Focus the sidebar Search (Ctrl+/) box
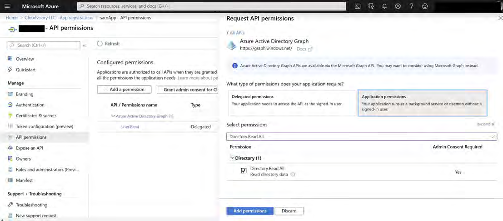503x221 pixels. (x=44, y=45)
